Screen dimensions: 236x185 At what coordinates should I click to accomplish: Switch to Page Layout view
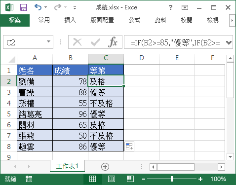pos(112,179)
